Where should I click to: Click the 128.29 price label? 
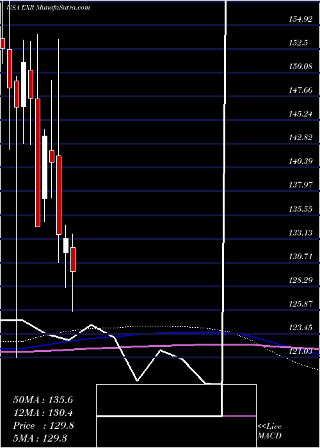(301, 280)
